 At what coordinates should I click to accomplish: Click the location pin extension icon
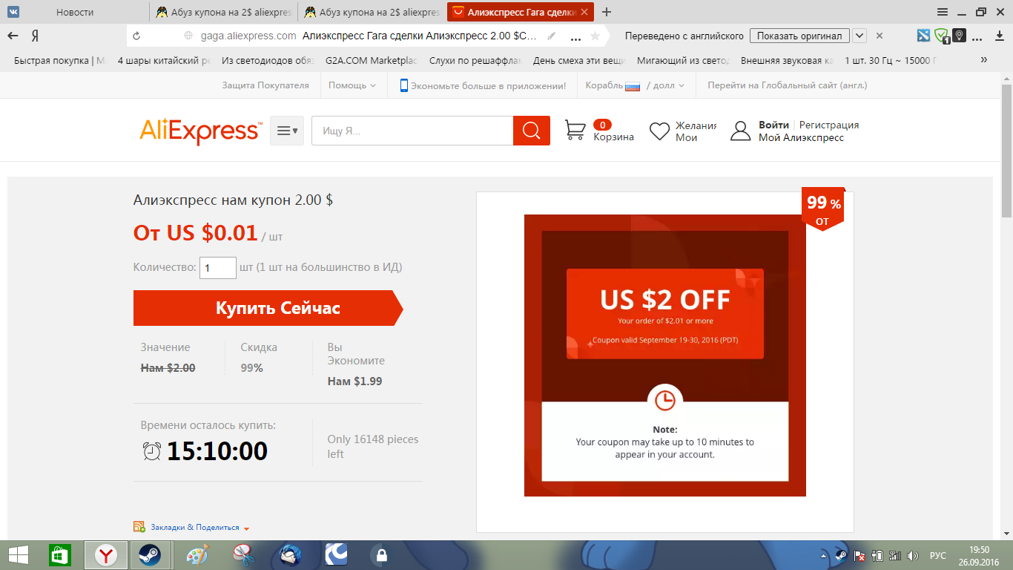click(960, 36)
